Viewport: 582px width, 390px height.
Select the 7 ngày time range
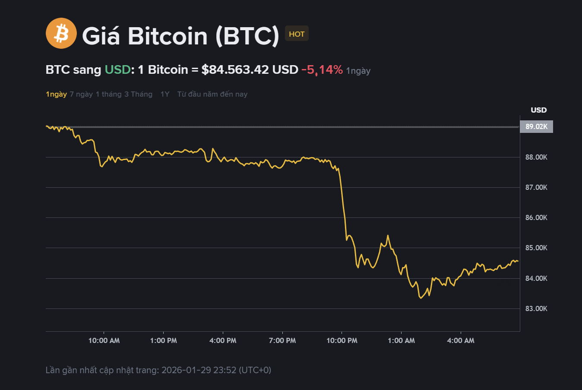(82, 94)
